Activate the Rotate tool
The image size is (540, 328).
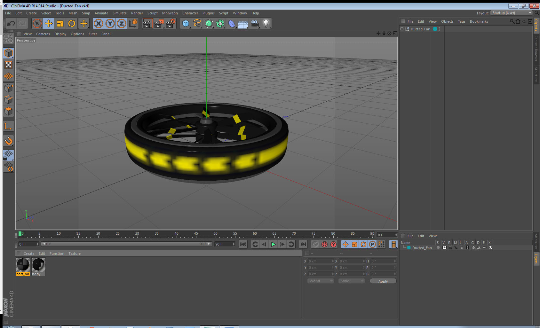pyautogui.click(x=72, y=23)
